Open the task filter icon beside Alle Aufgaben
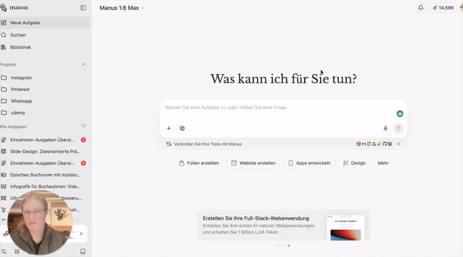 [x=83, y=126]
